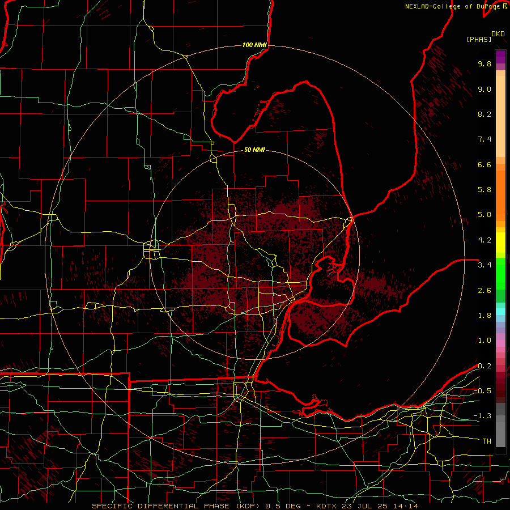510x510 pixels.
Task: Click the 6.6 legend value
Action: pyautogui.click(x=484, y=164)
